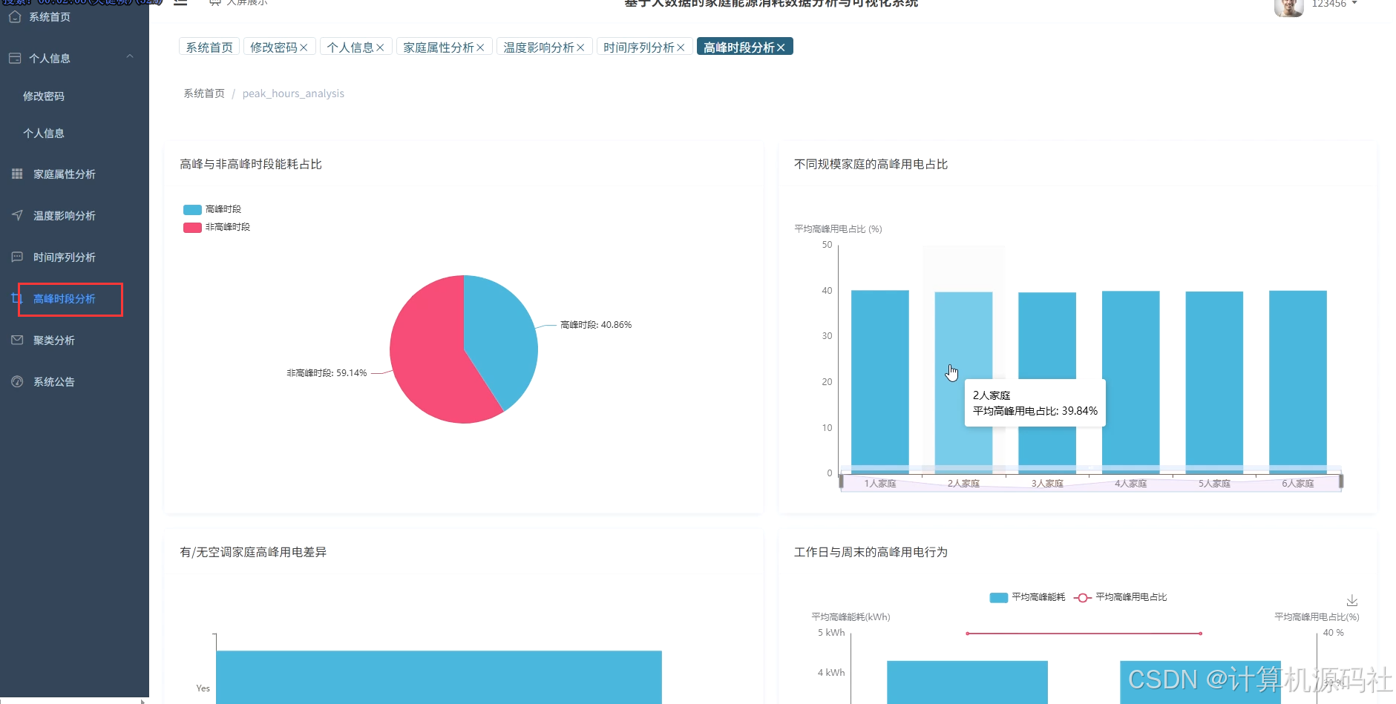Switch to the 家庭属性分析 tab
Screen dimensions: 1396x704
(x=439, y=47)
